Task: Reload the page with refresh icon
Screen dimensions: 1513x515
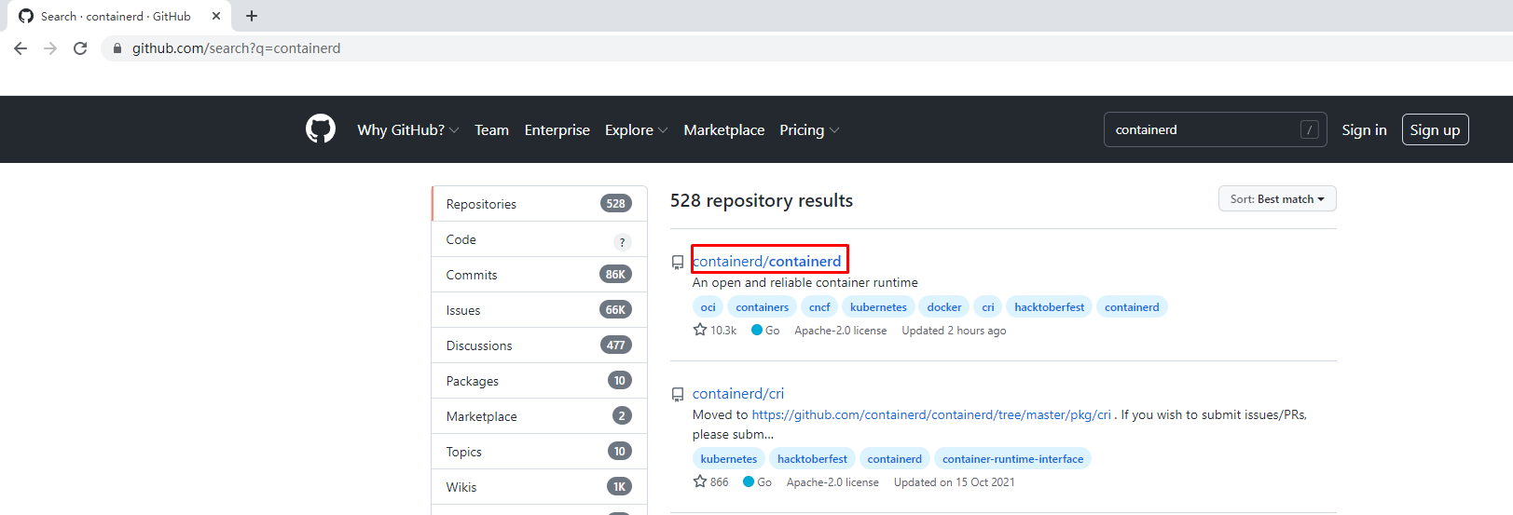Action: click(80, 48)
